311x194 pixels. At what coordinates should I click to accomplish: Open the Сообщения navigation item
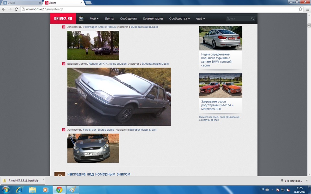pos(128,19)
